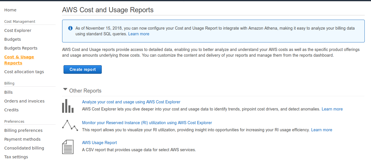Open the Home page in sidebar
Image resolution: width=371 pixels, height=168 pixels.
click(x=10, y=10)
